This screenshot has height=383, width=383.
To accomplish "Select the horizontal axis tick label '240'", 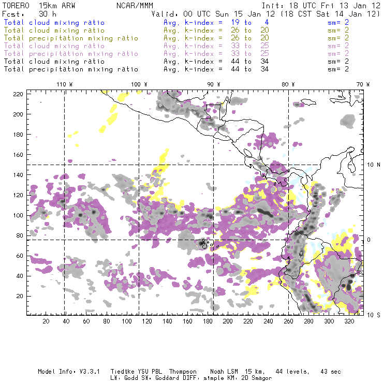I will click(x=268, y=321).
